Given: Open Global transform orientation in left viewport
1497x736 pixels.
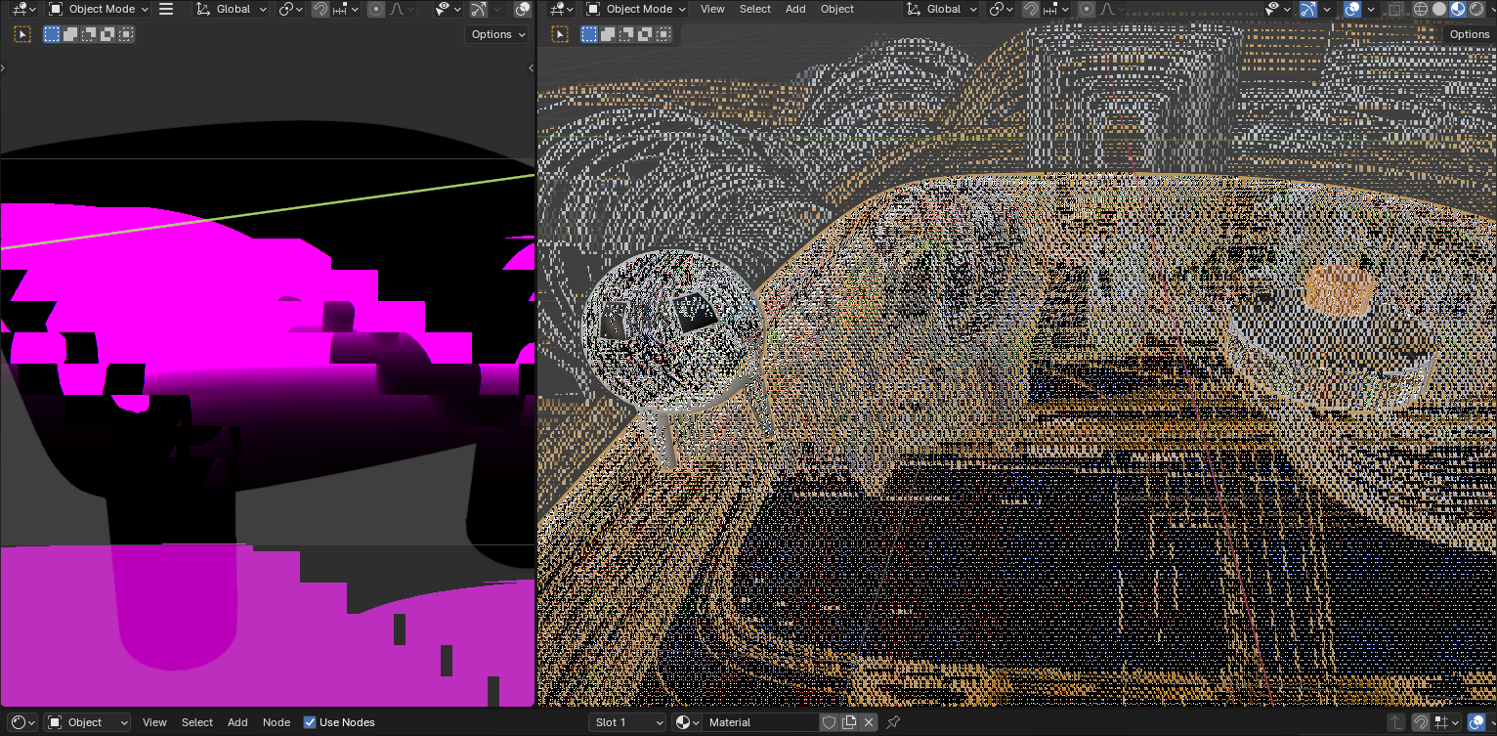Looking at the screenshot, I should click(x=231, y=9).
